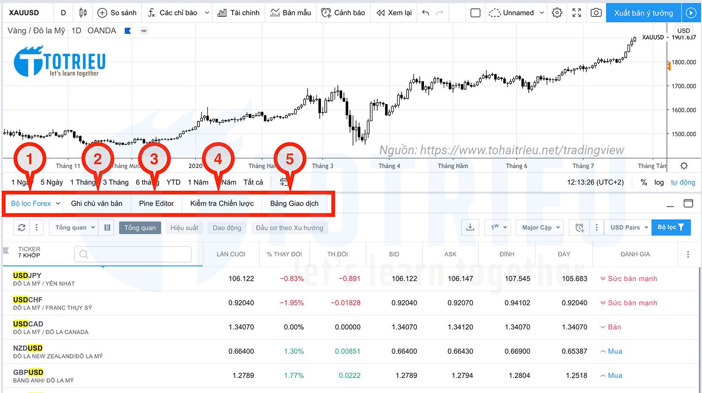Select the 1 Năm date range
Screen dimensions: 702x393
click(x=198, y=182)
